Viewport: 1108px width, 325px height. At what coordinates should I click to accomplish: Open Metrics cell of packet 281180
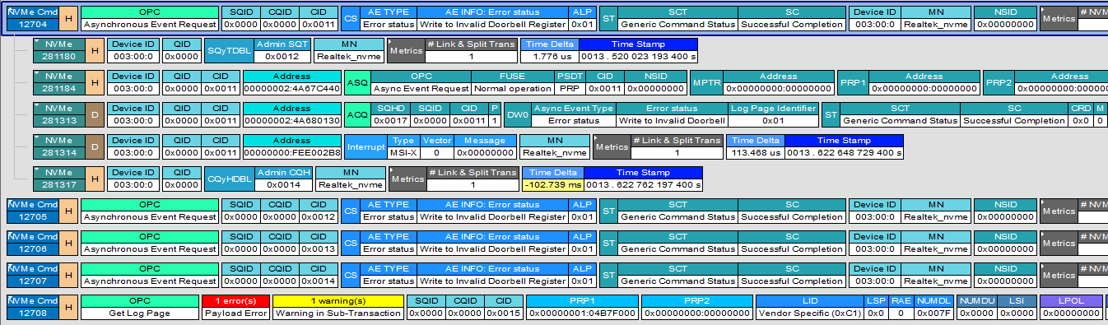(x=405, y=50)
